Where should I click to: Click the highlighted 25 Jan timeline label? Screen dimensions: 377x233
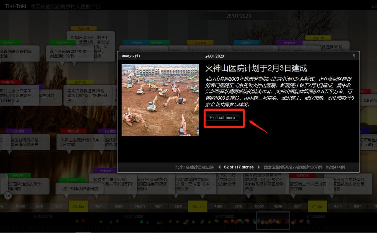tap(78, 206)
